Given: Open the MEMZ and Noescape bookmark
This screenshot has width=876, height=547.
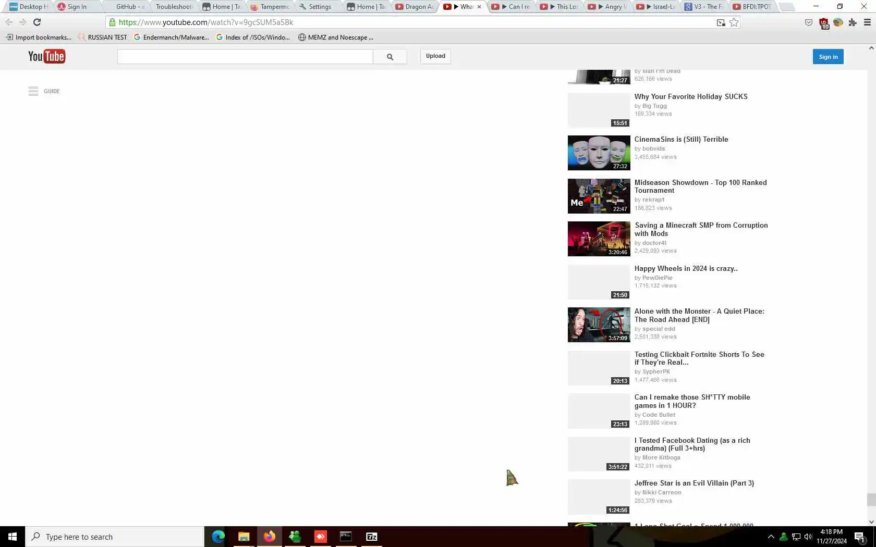Looking at the screenshot, I should (x=336, y=38).
